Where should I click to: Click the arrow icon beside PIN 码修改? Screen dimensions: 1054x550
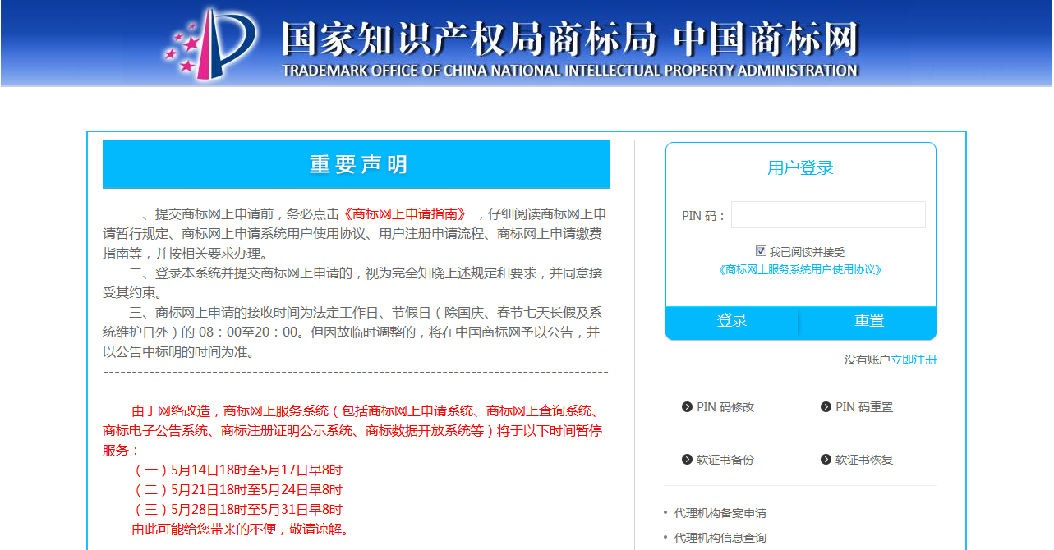(x=687, y=407)
